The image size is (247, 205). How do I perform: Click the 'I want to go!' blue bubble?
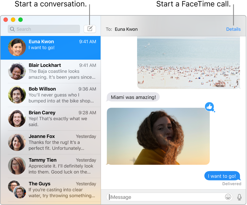222,176
